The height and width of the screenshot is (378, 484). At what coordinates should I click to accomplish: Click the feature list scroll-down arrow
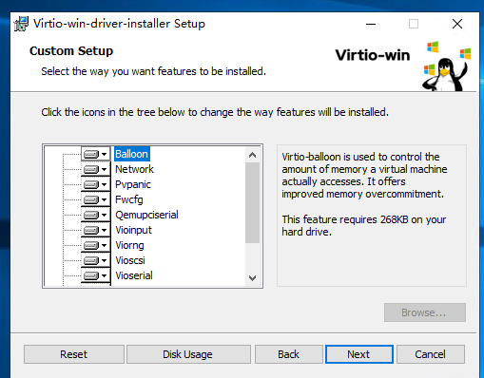pos(252,278)
